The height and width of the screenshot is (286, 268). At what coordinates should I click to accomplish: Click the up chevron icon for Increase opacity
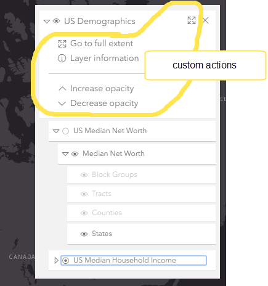pos(62,89)
